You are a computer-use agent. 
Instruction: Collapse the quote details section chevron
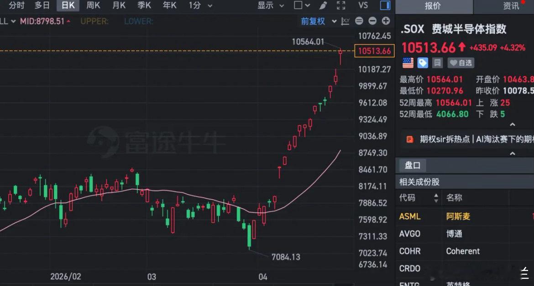point(512,124)
